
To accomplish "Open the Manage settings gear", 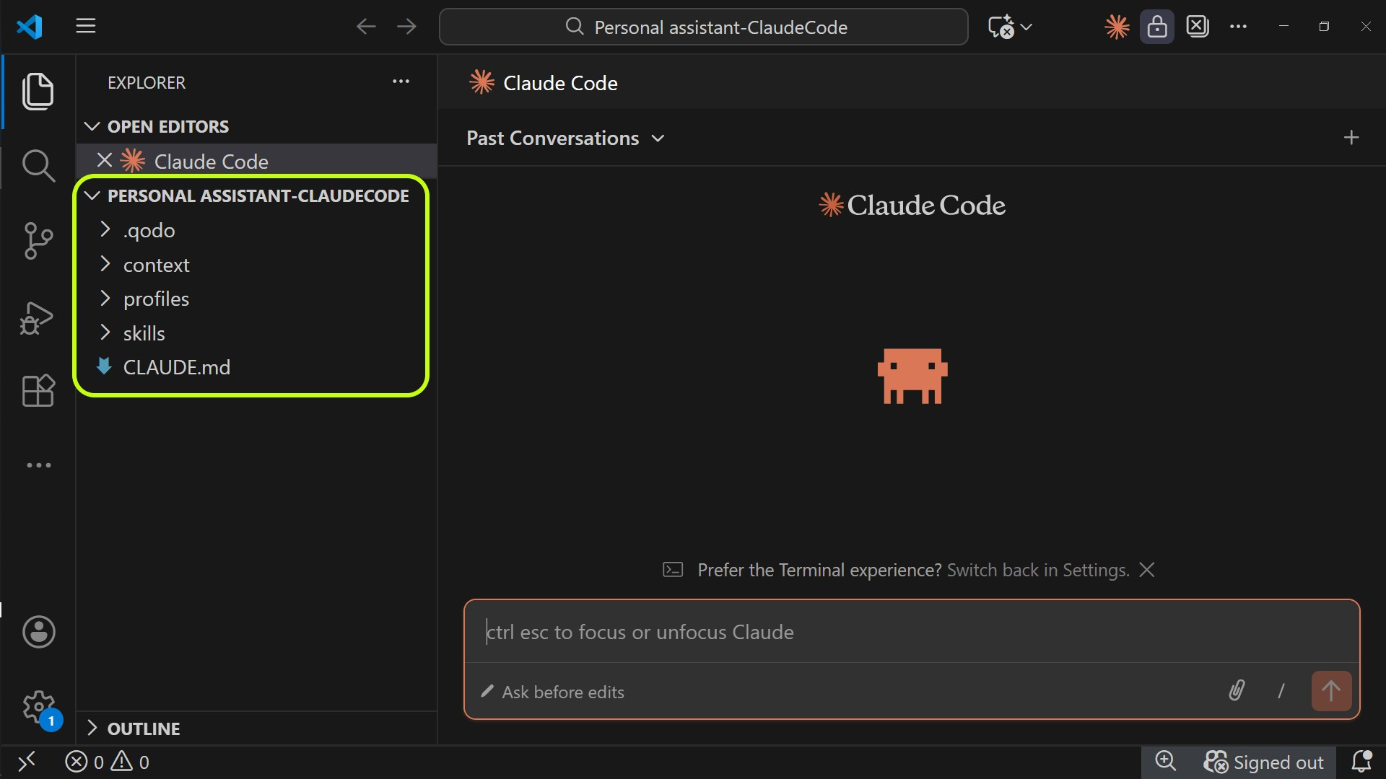I will (38, 707).
